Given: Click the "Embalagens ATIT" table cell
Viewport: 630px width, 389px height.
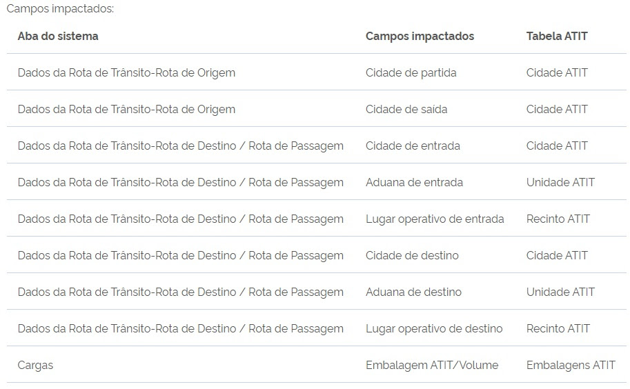Looking at the screenshot, I should (x=571, y=365).
